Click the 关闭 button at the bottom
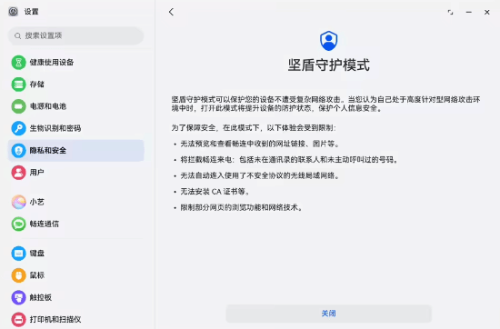 [x=328, y=314]
